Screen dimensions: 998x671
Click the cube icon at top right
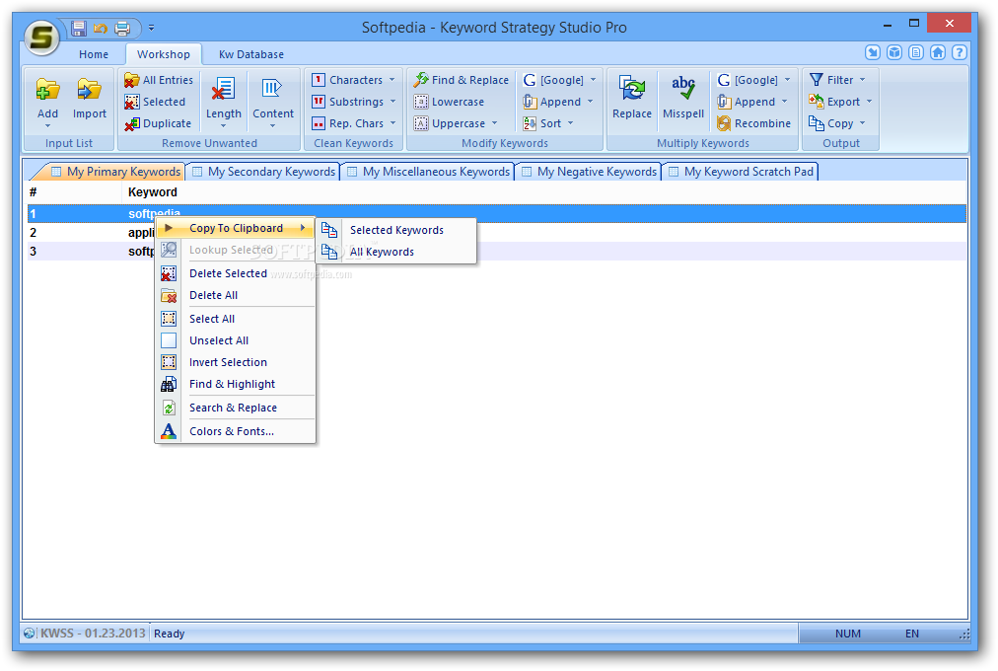[894, 52]
